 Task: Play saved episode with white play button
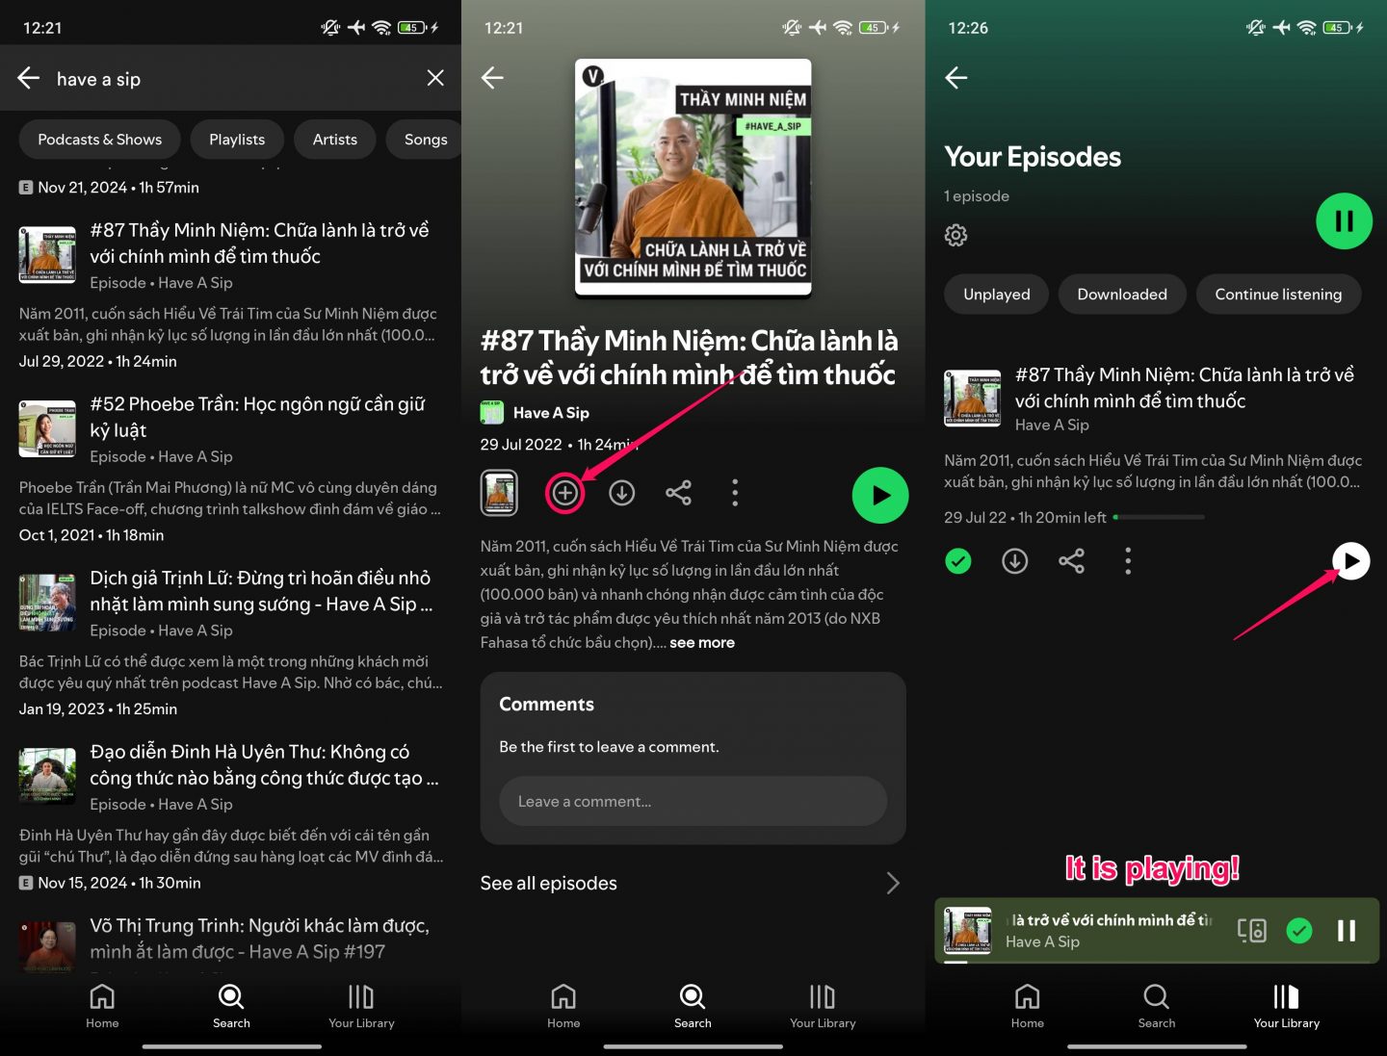coord(1351,560)
